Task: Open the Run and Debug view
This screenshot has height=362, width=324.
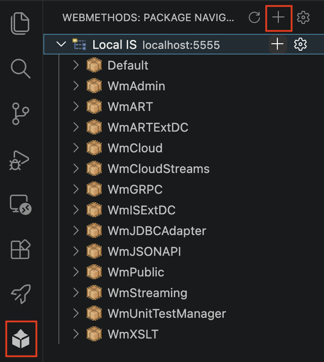Action: tap(19, 160)
